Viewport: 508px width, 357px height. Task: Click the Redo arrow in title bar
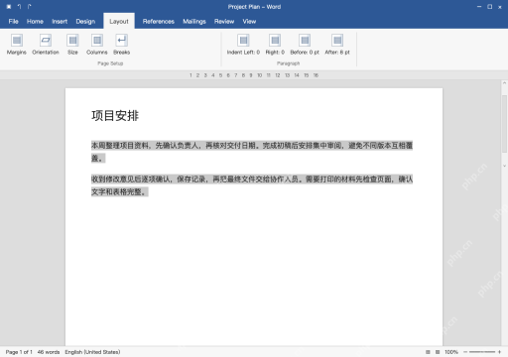click(x=30, y=7)
